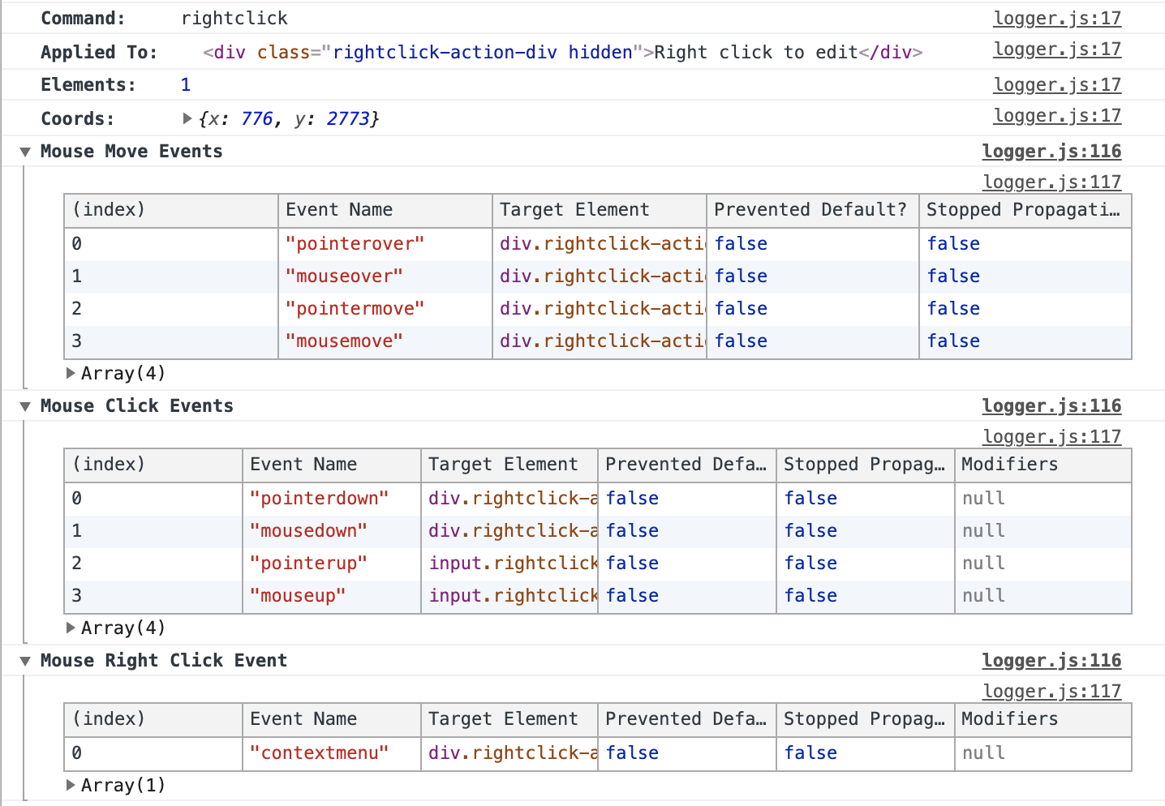Open logger.js:17 beside the Applied To row

[x=1056, y=49]
